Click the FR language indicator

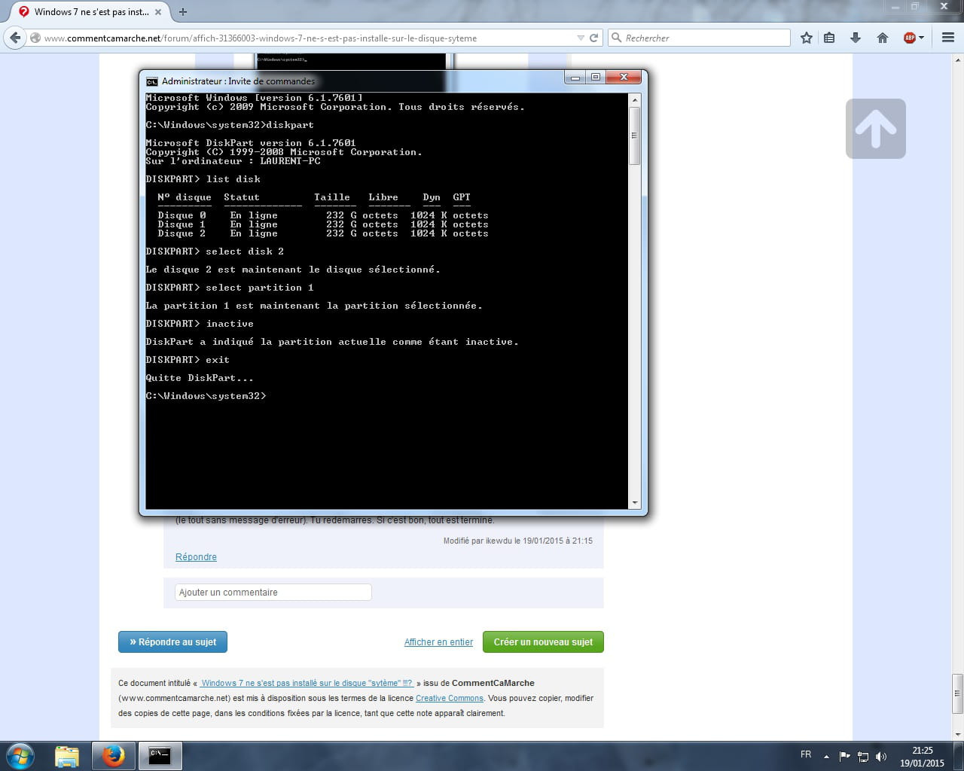(x=806, y=754)
